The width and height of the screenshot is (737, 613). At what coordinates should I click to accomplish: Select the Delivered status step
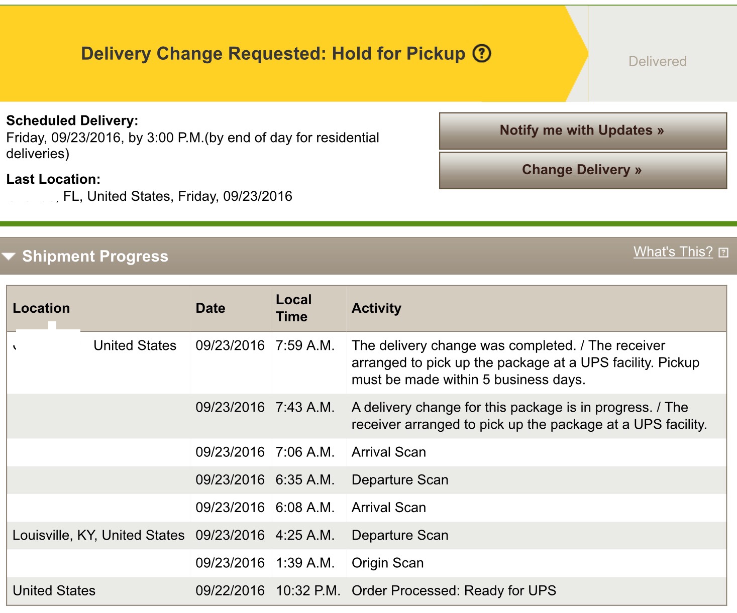[x=657, y=61]
